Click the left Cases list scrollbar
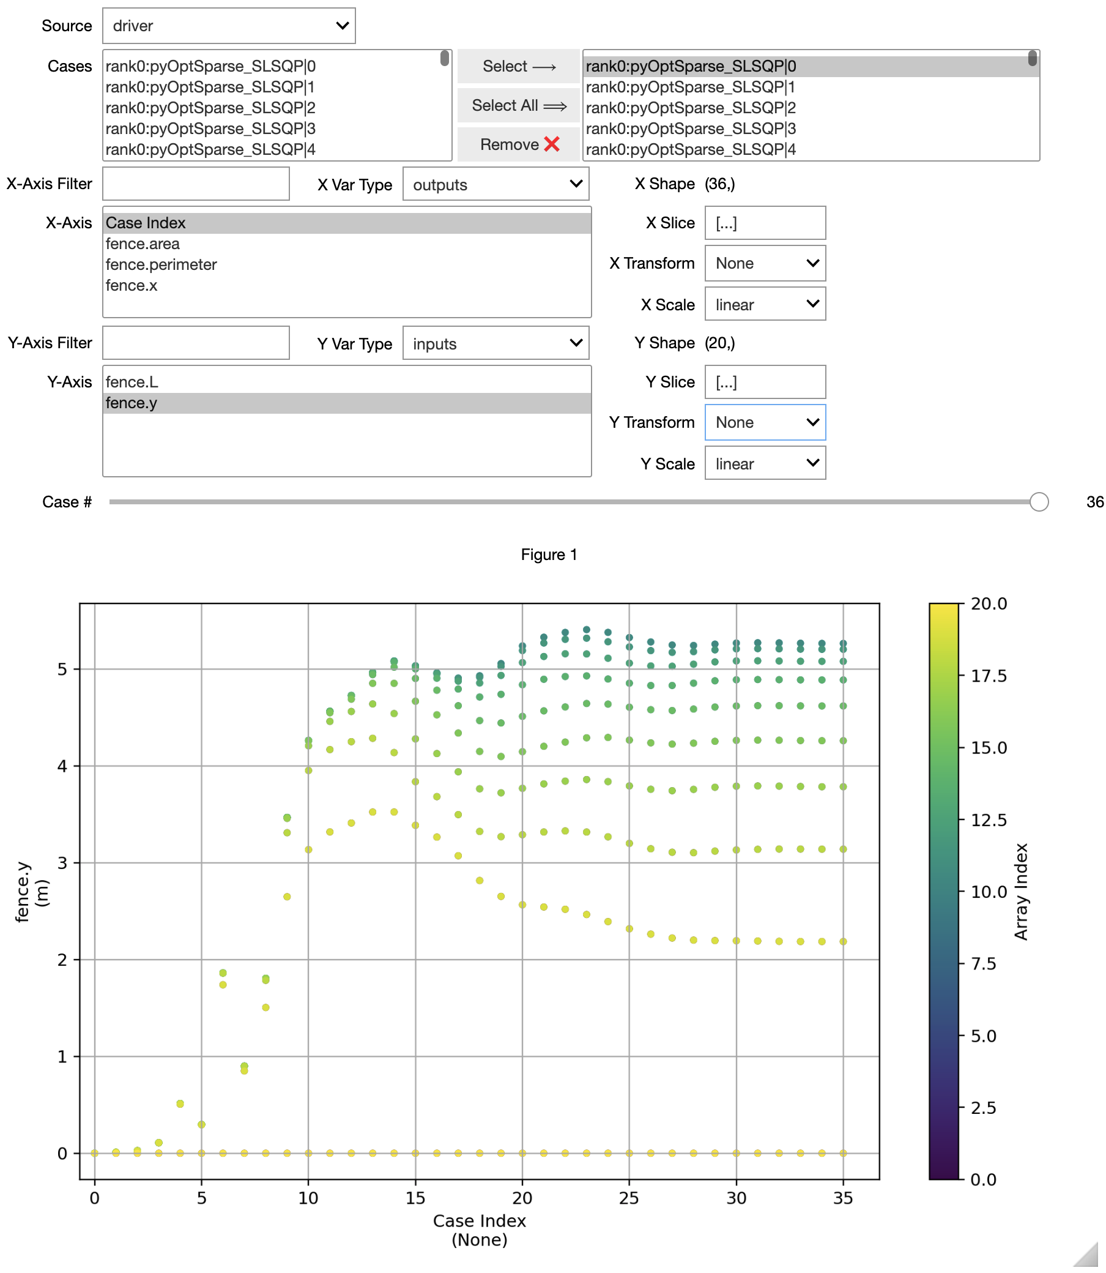The height and width of the screenshot is (1273, 1106). [444, 59]
